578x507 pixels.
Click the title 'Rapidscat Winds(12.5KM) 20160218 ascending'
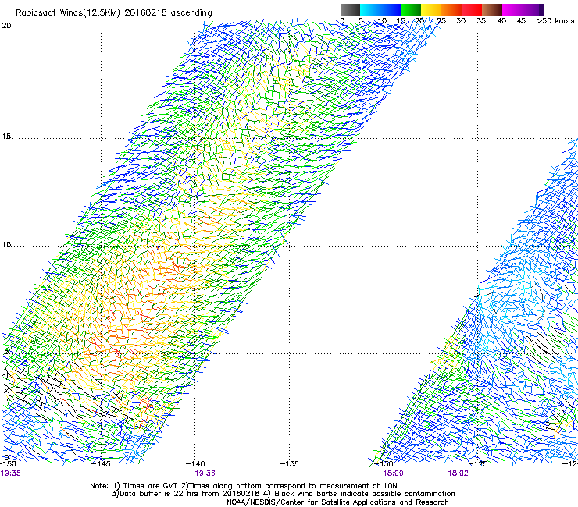114,13
